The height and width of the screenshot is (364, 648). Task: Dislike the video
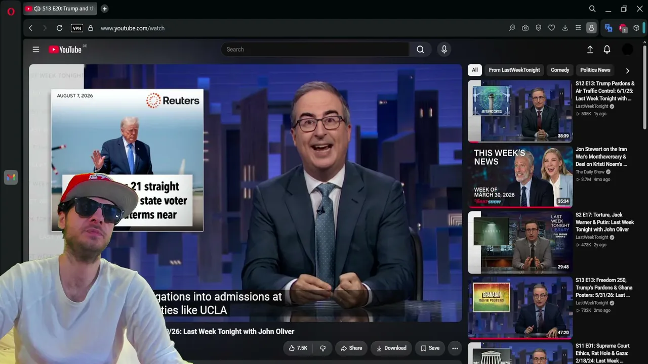tap(322, 348)
